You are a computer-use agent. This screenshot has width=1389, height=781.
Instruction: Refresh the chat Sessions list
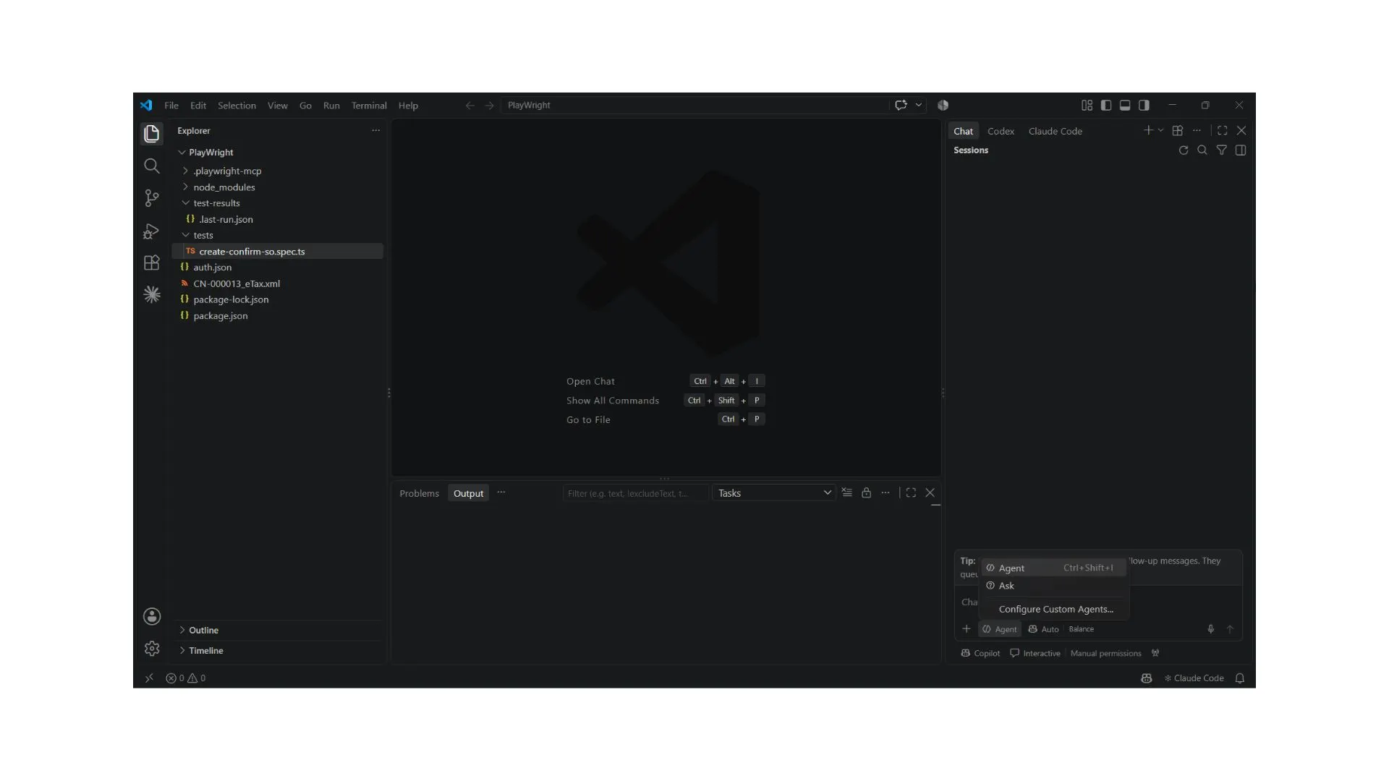pyautogui.click(x=1184, y=150)
